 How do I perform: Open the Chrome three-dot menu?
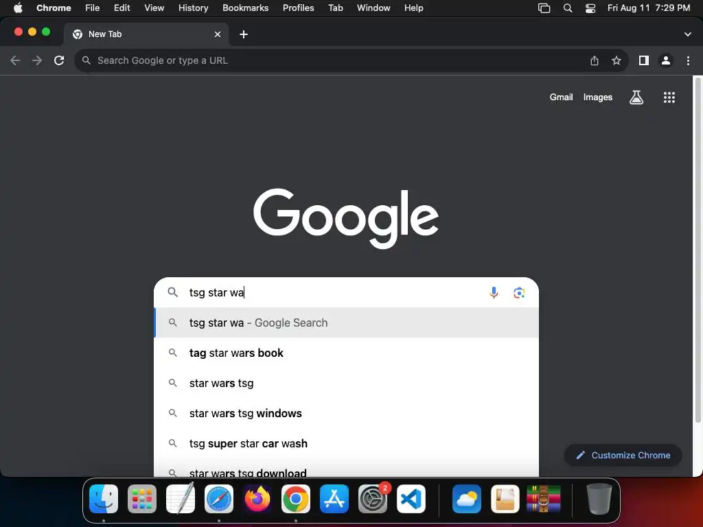[x=688, y=60]
